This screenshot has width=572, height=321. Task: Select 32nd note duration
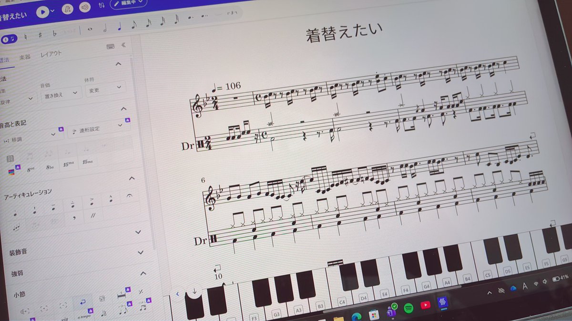(163, 20)
